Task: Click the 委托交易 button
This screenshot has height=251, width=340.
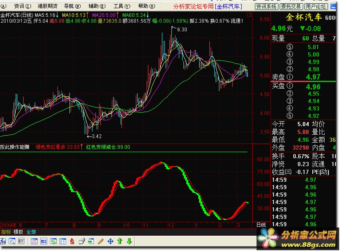Action: pos(291,7)
